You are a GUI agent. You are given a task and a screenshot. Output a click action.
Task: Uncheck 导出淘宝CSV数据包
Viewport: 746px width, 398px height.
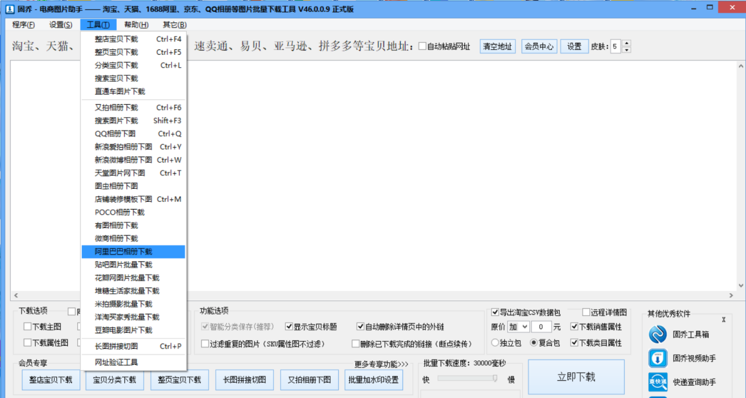coord(496,312)
